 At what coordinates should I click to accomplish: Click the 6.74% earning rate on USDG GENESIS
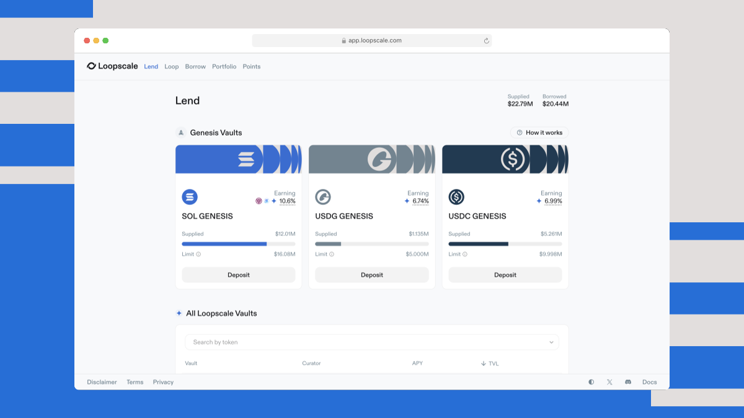(421, 201)
